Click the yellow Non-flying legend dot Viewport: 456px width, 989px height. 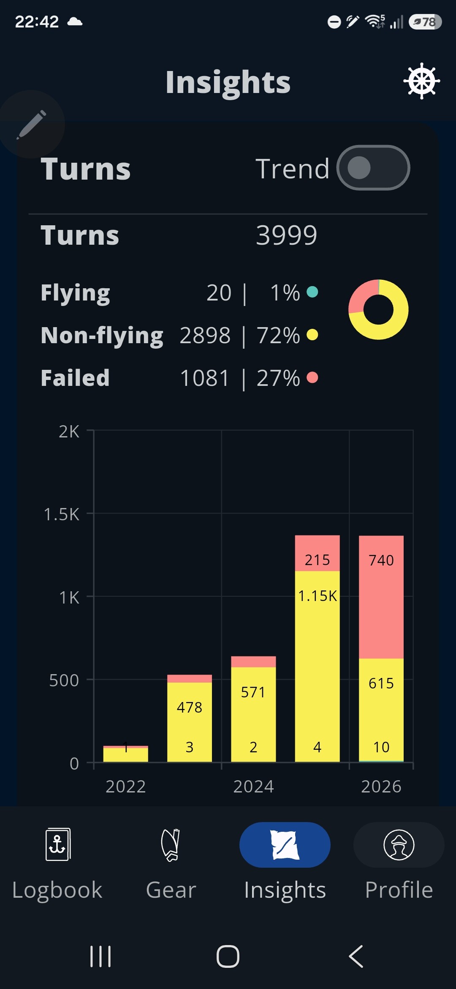point(312,335)
